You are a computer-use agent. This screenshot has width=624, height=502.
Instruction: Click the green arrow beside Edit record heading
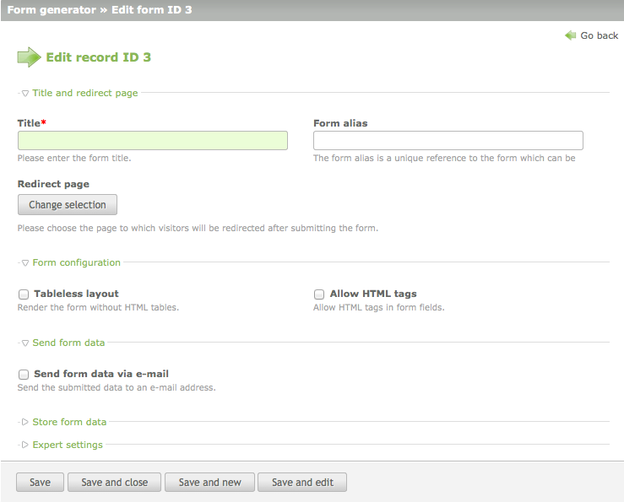click(29, 57)
